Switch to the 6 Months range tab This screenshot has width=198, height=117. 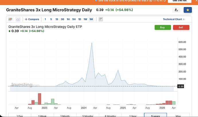(x=110, y=115)
